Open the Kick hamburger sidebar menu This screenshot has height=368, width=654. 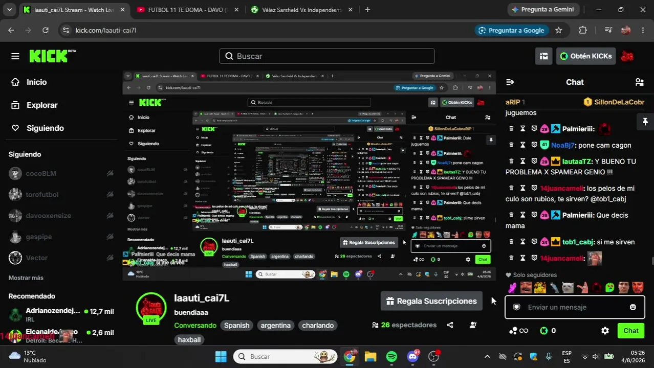coord(15,56)
